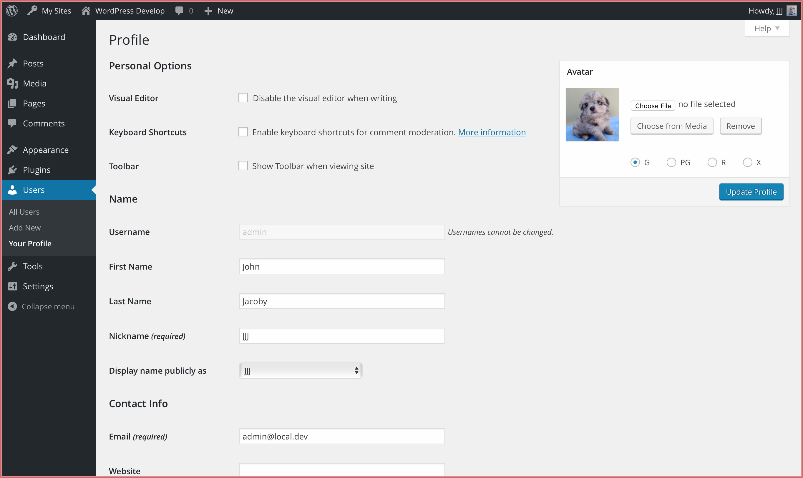
Task: Click the Posts pushpin icon
Action: click(12, 63)
